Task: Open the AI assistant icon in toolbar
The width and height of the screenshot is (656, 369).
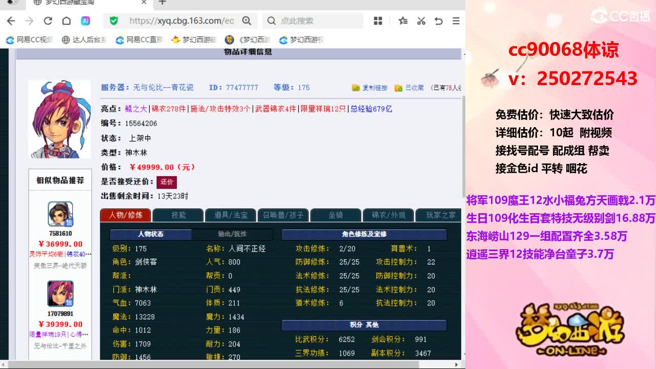Action: [86, 21]
